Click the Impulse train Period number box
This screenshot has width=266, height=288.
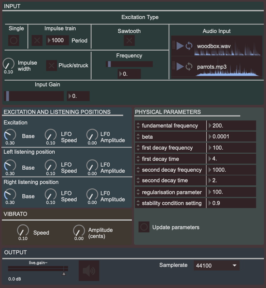point(57,40)
